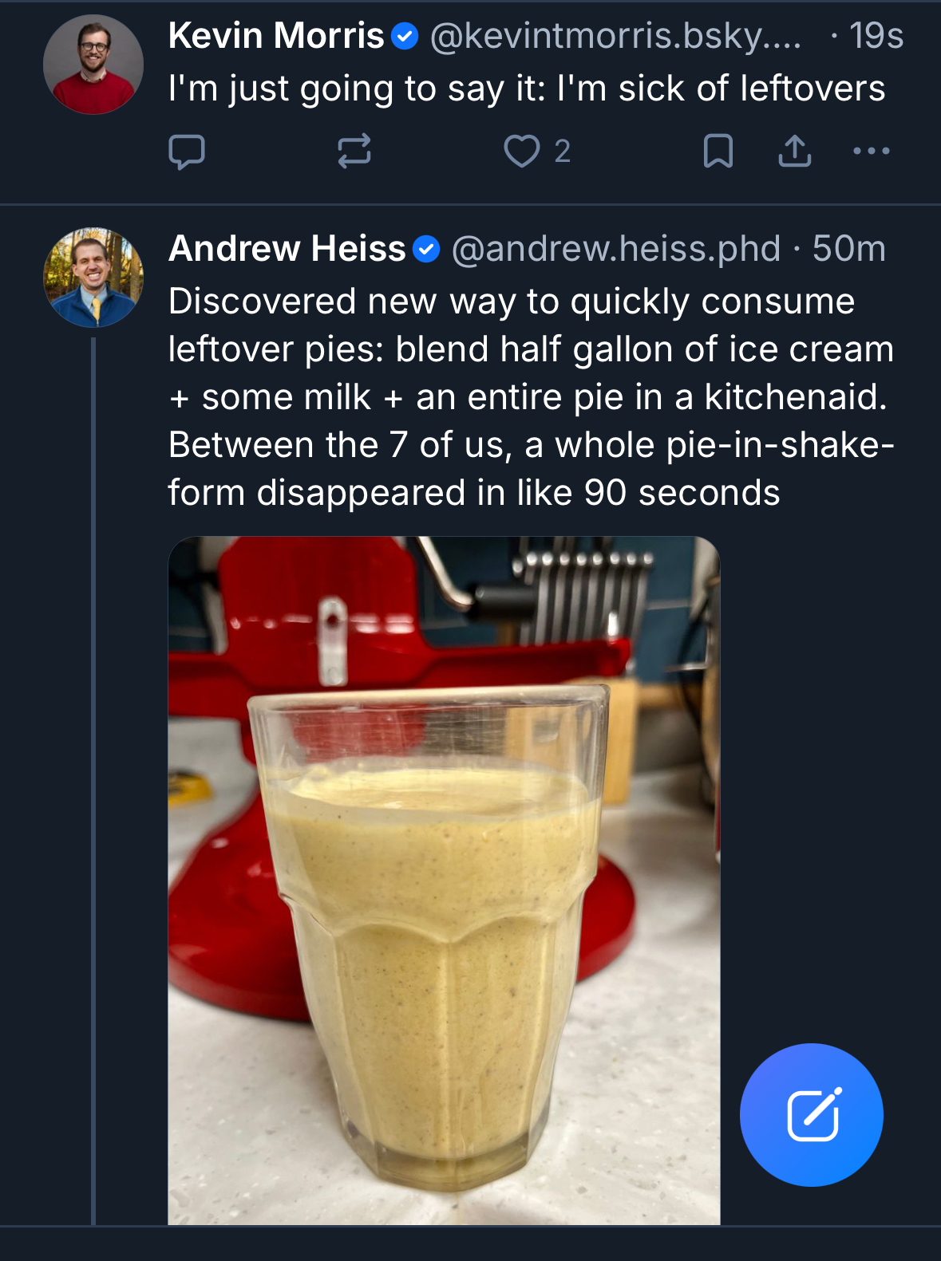This screenshot has height=1261, width=941.
Task: Tap the blue compose new post button
Action: [811, 1114]
